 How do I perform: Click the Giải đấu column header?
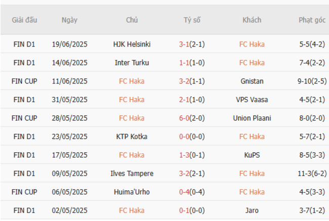24,20
